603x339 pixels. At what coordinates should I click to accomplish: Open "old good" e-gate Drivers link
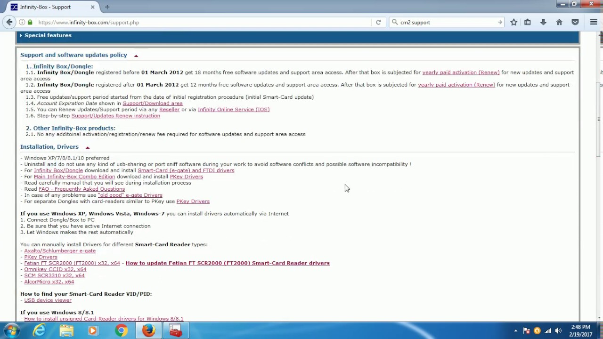pos(130,195)
